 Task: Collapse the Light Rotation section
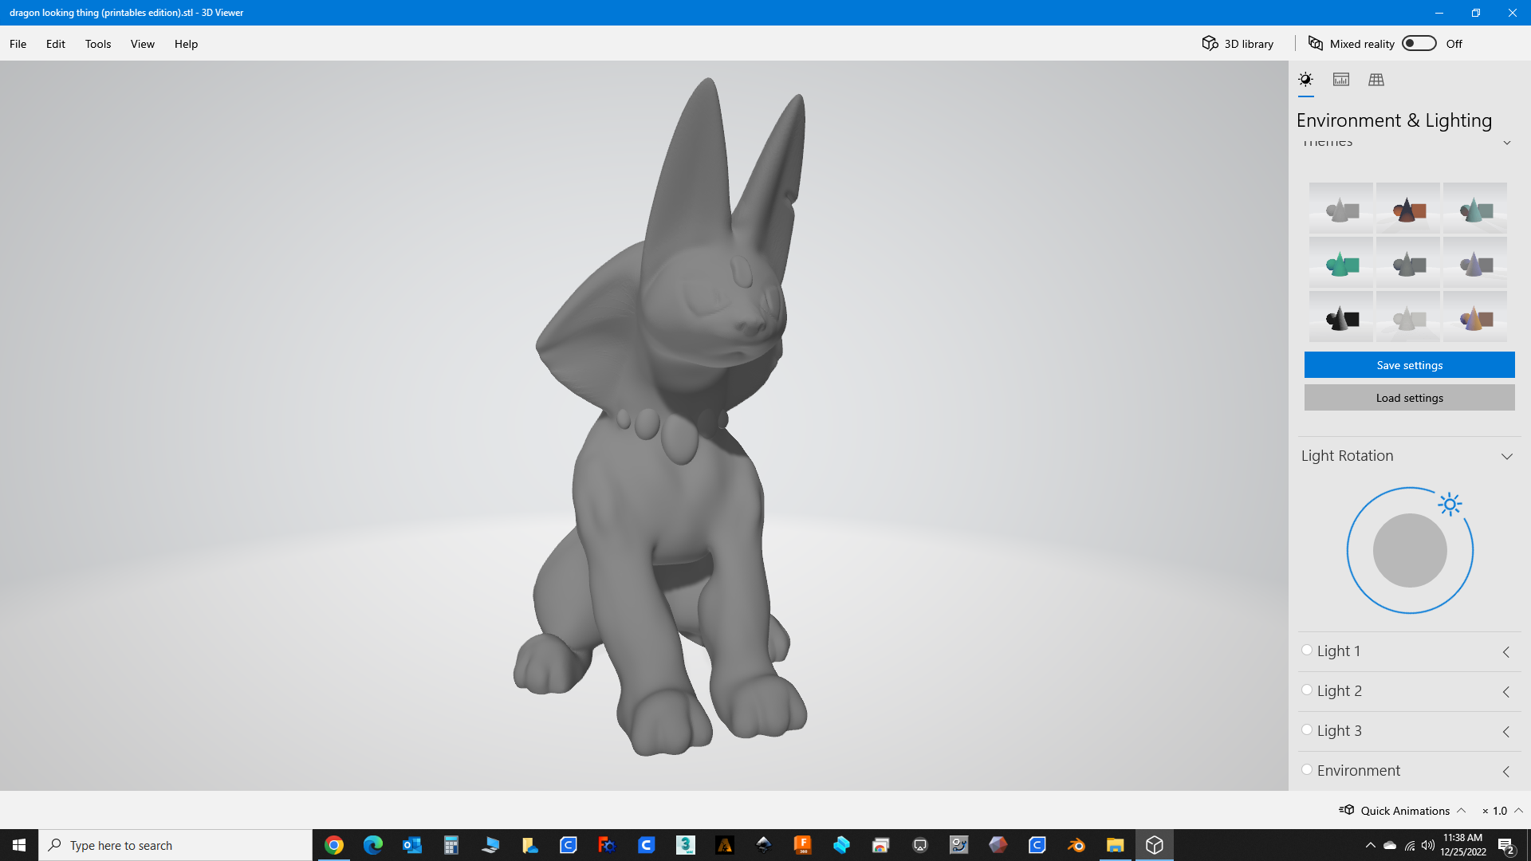[1507, 457]
